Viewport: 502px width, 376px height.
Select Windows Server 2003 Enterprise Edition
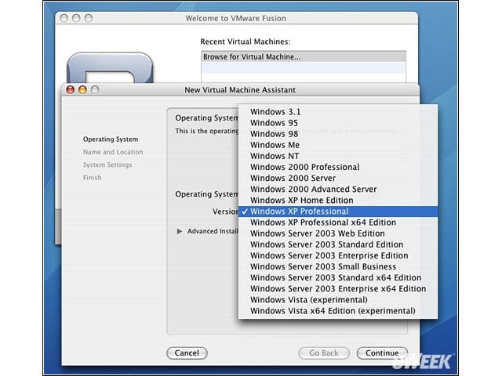[338, 255]
